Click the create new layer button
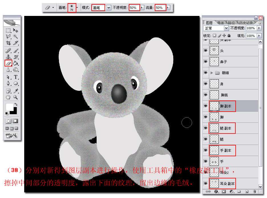 coord(247,191)
